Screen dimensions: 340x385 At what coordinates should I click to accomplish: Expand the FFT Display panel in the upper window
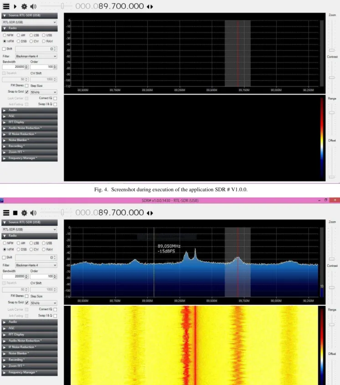point(30,122)
